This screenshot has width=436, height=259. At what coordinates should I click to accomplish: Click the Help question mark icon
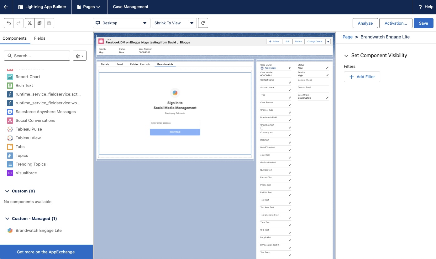click(420, 7)
